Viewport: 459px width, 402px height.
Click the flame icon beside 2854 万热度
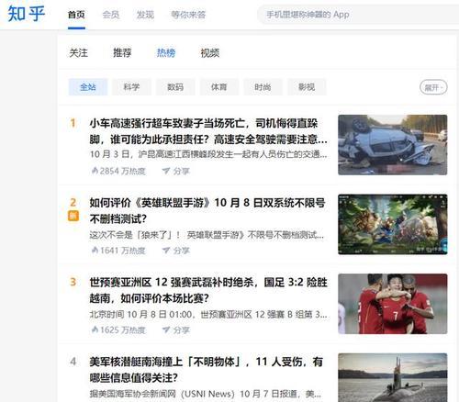(x=95, y=171)
